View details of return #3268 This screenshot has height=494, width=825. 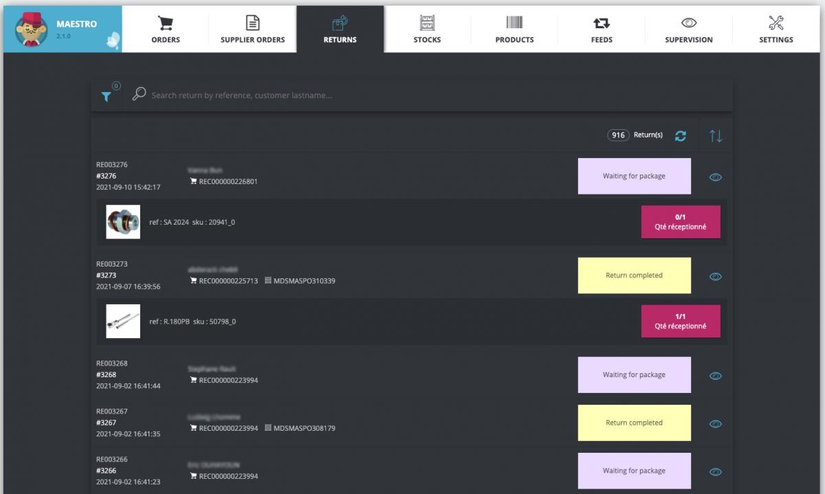pyautogui.click(x=715, y=376)
